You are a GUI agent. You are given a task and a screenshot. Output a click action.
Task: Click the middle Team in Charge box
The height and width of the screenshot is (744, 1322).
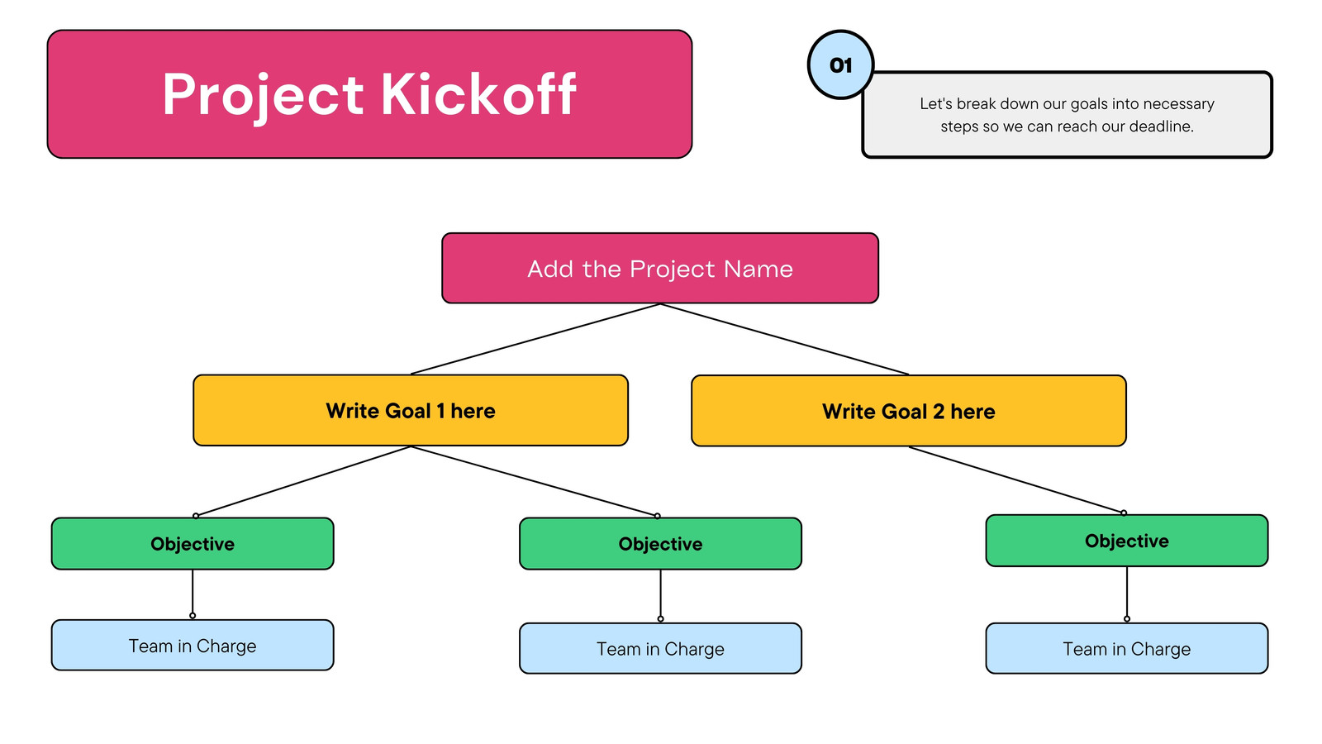(x=660, y=648)
